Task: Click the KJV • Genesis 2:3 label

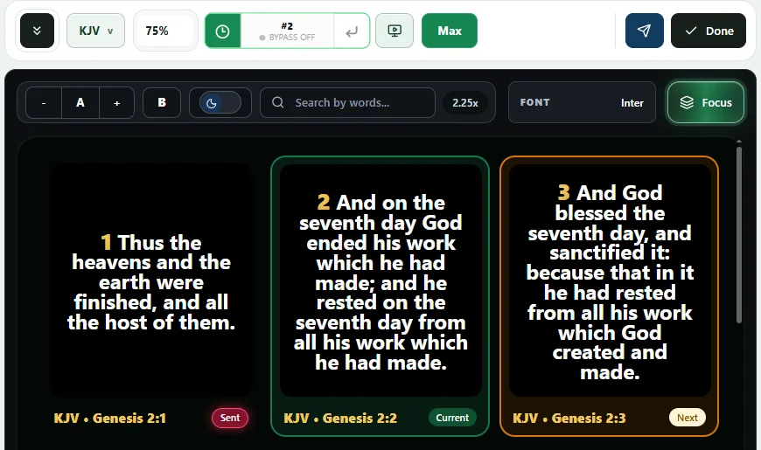Action: (x=569, y=418)
